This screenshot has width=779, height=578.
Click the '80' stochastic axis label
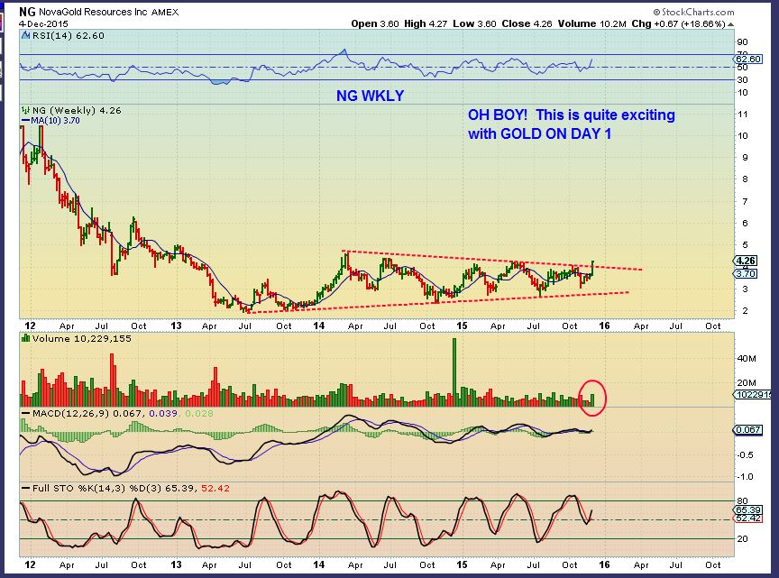pyautogui.click(x=743, y=500)
